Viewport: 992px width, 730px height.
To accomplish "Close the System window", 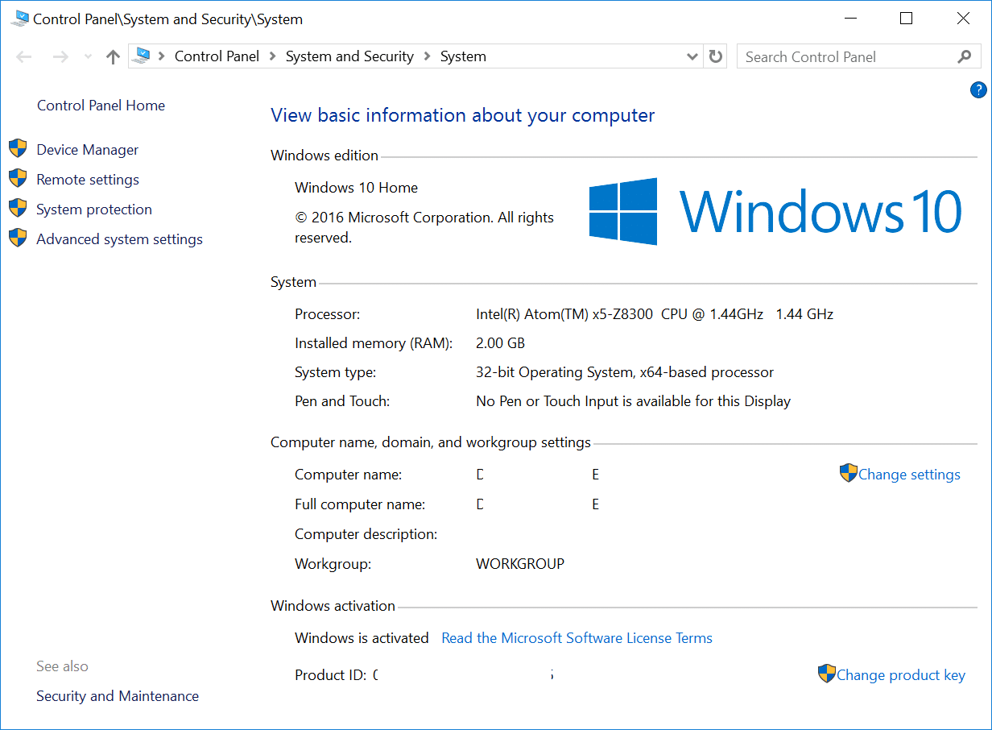I will pyautogui.click(x=963, y=19).
